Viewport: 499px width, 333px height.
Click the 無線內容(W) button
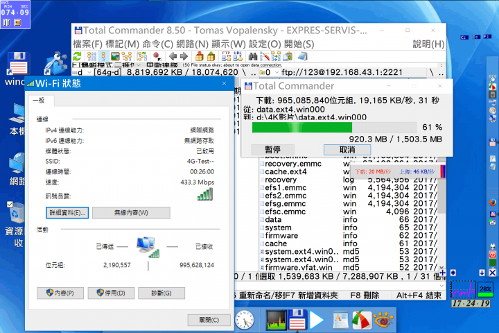pyautogui.click(x=131, y=212)
